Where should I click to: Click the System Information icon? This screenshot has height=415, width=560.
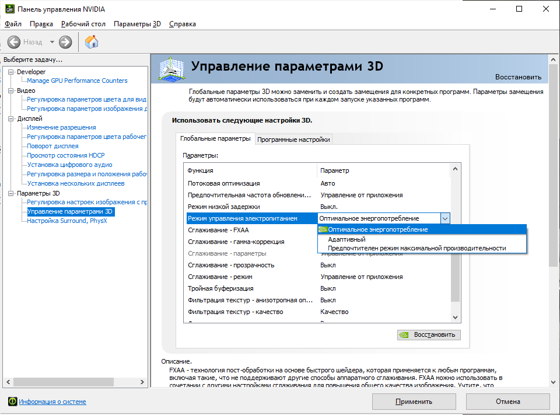coord(12,402)
